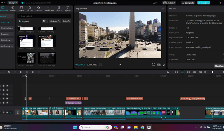Switch to the Stickers tab
This screenshot has width=224, height=131.
(30, 9)
